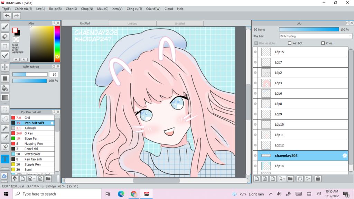Open the Công cụ(T) menu
The height and width of the screenshot is (199, 354).
click(x=134, y=9)
